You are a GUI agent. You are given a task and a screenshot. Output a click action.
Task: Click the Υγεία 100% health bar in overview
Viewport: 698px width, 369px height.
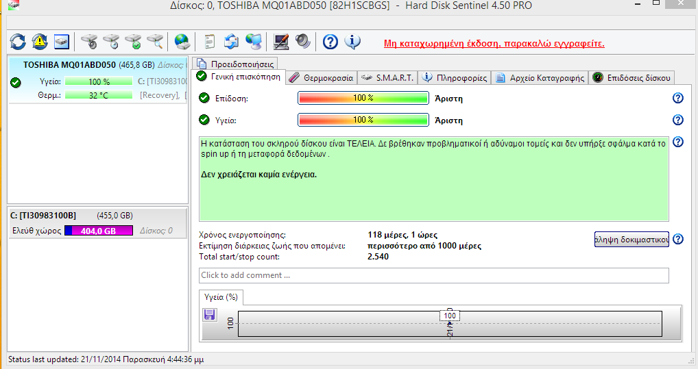(x=363, y=120)
